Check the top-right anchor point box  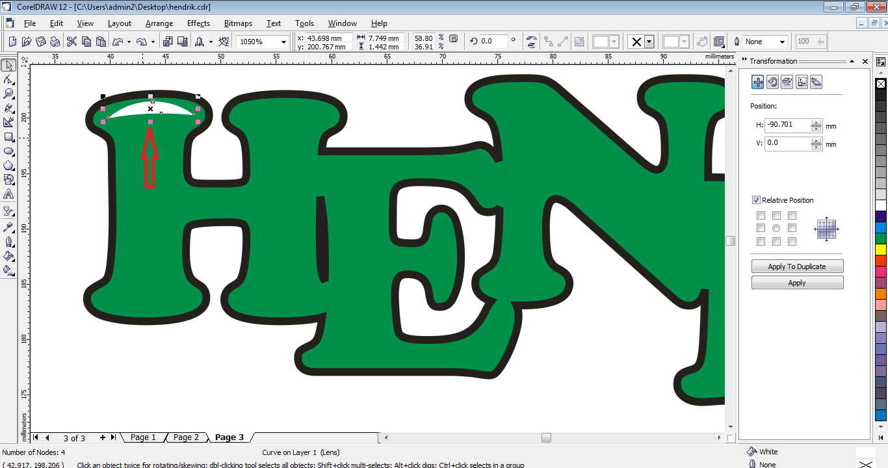(x=792, y=215)
